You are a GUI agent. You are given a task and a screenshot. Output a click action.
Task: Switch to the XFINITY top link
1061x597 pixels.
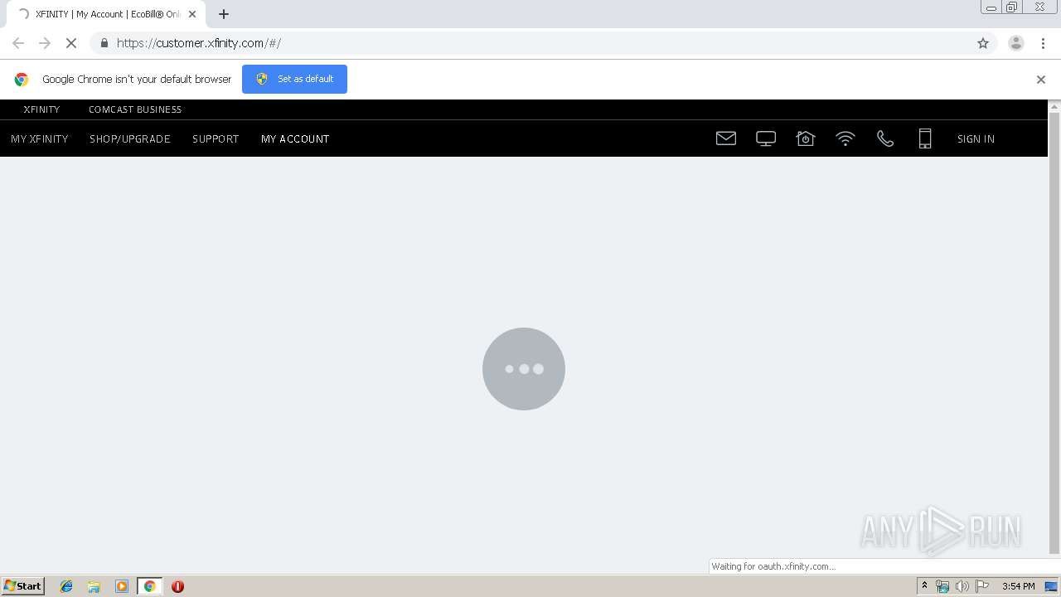pos(41,109)
